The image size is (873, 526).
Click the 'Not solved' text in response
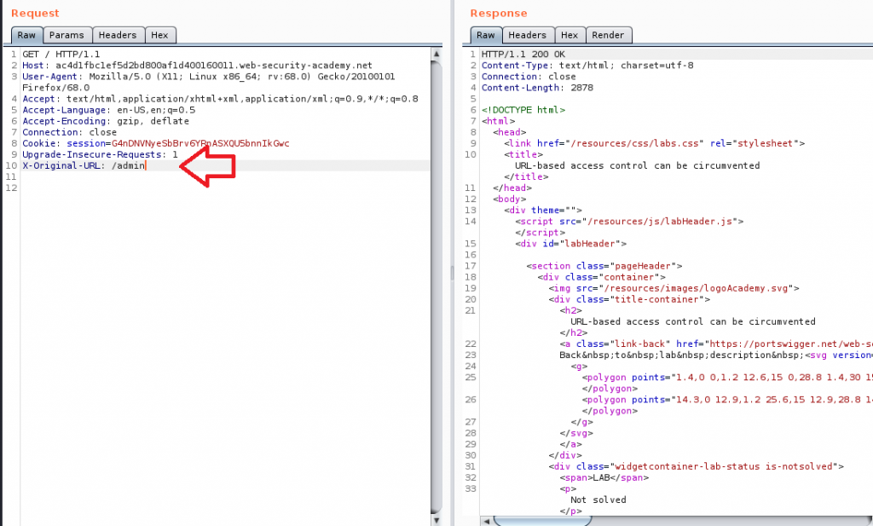(x=598, y=500)
